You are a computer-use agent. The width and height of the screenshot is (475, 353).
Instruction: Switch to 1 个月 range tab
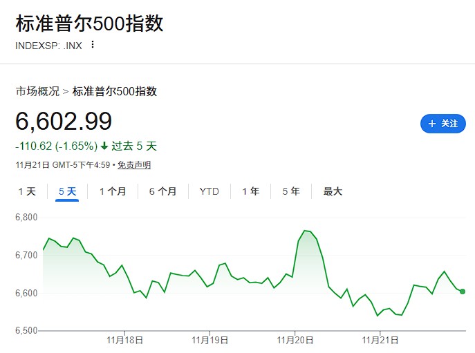coord(113,191)
